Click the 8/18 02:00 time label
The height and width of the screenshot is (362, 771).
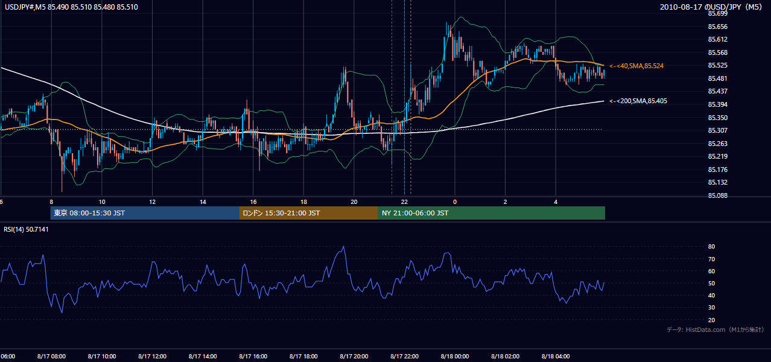point(506,356)
